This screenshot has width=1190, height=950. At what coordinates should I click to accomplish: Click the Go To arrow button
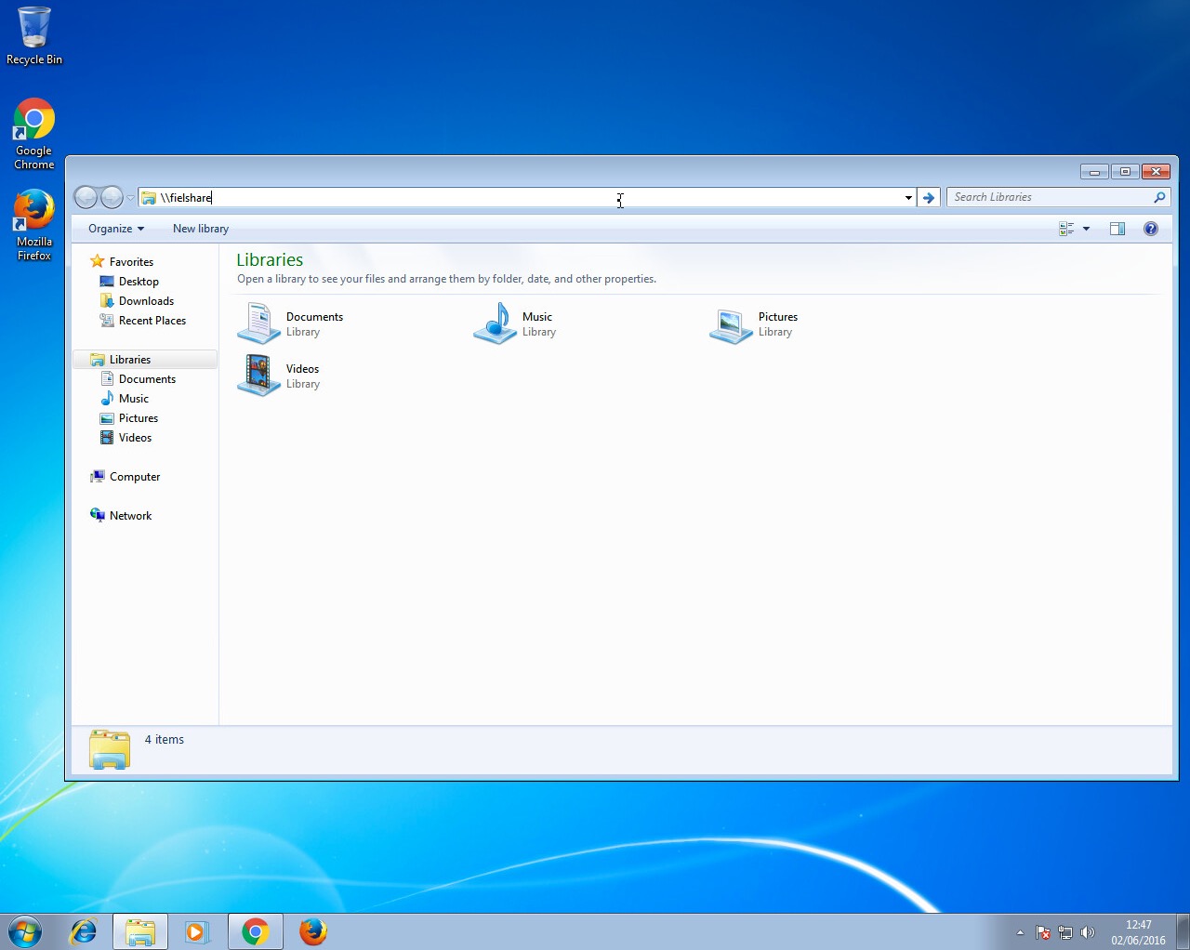coord(928,197)
